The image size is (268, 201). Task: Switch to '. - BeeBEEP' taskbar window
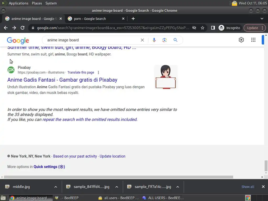point(67,198)
